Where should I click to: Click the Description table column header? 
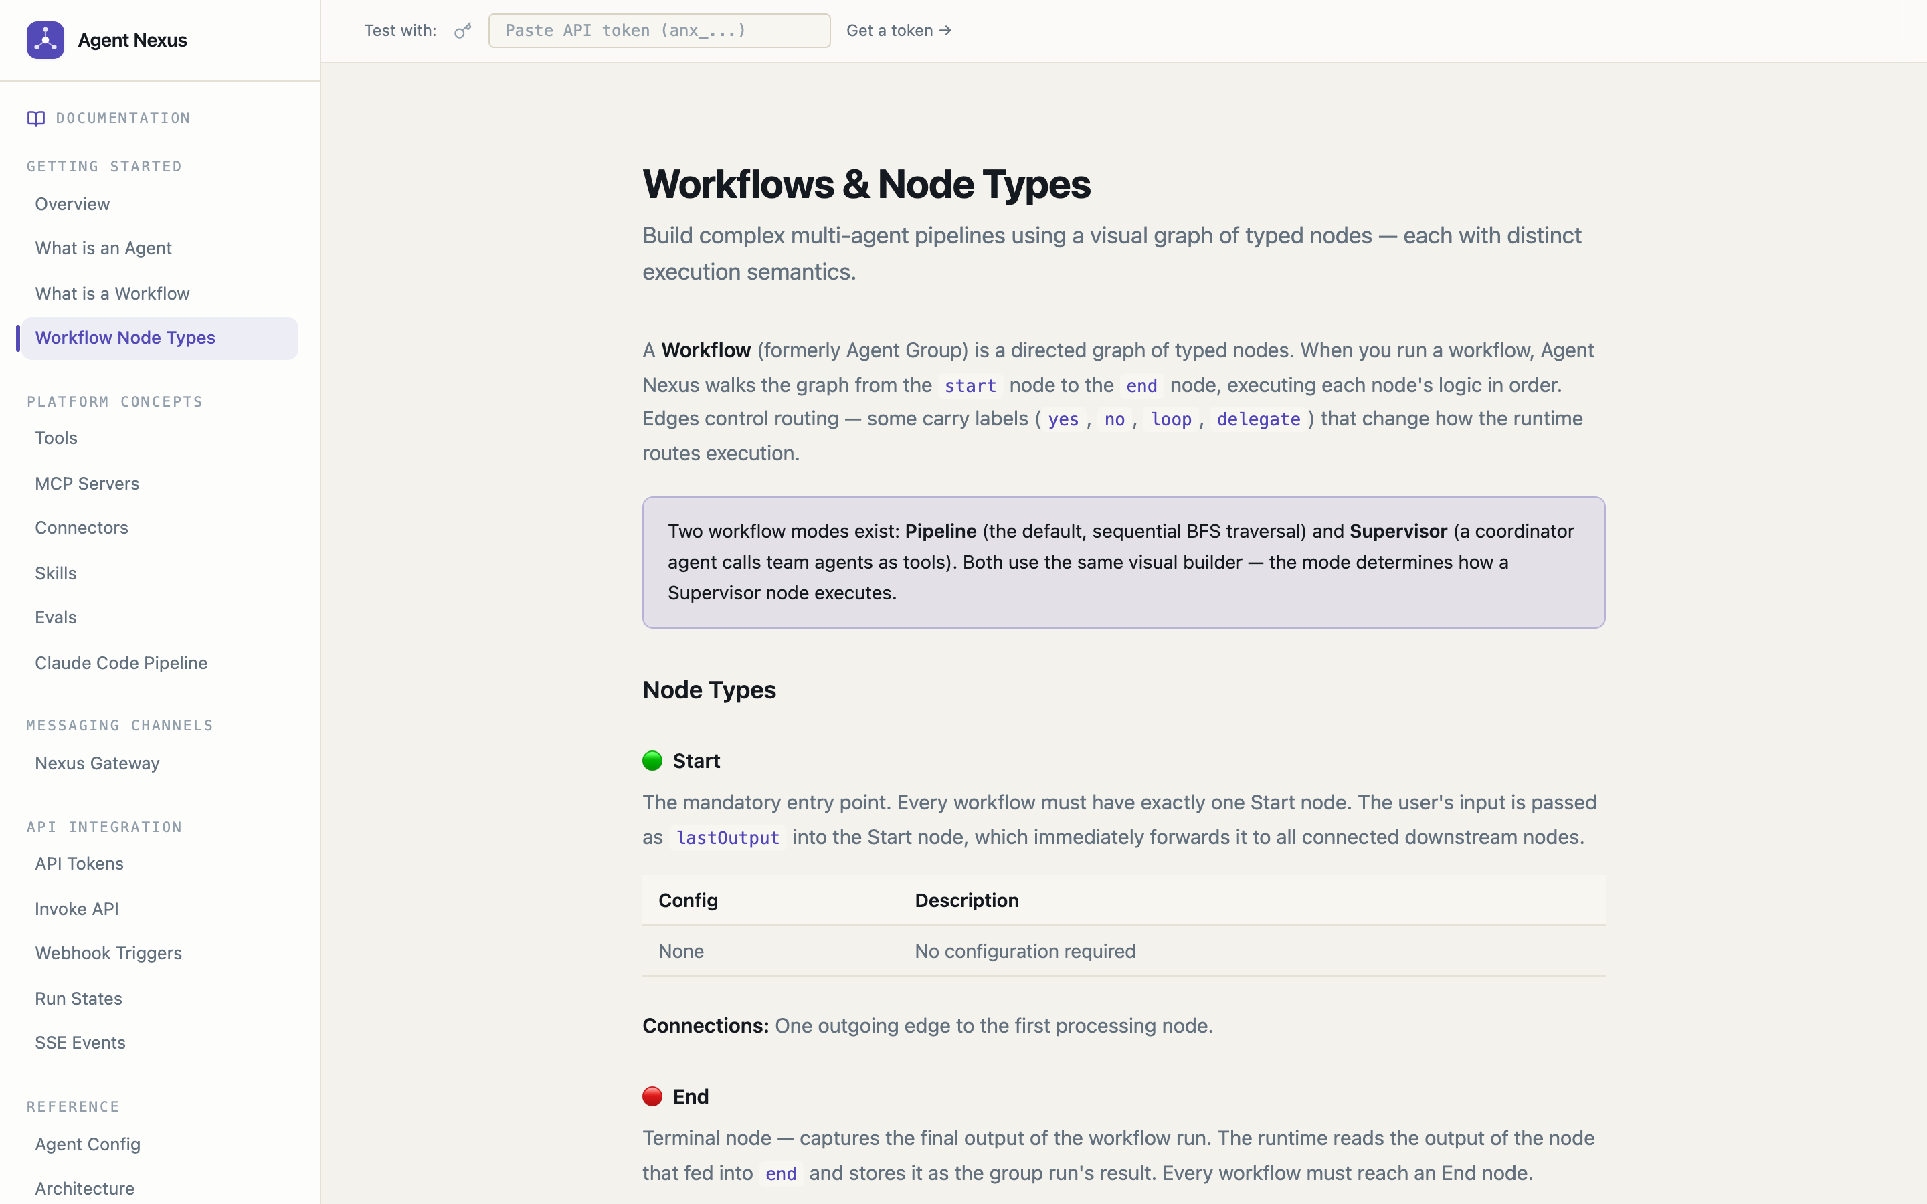967,900
